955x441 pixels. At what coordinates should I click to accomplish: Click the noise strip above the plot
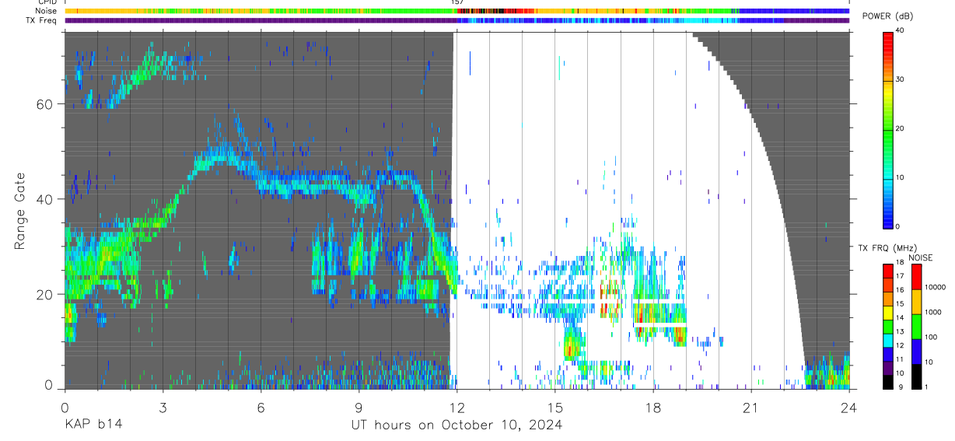457,11
